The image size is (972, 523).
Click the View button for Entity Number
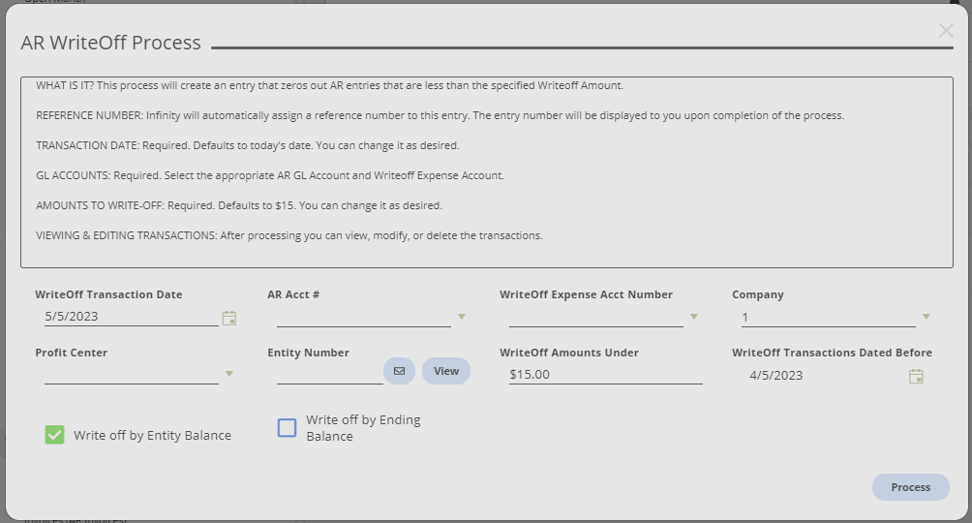(445, 371)
